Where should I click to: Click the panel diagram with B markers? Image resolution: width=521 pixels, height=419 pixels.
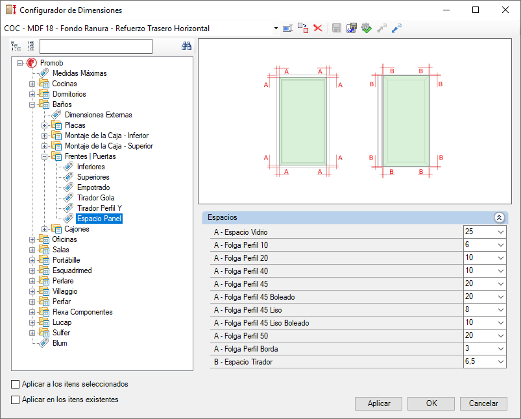tap(406, 121)
